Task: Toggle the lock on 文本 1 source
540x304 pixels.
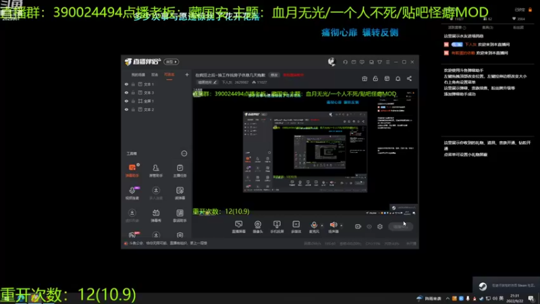Action: 133,84
